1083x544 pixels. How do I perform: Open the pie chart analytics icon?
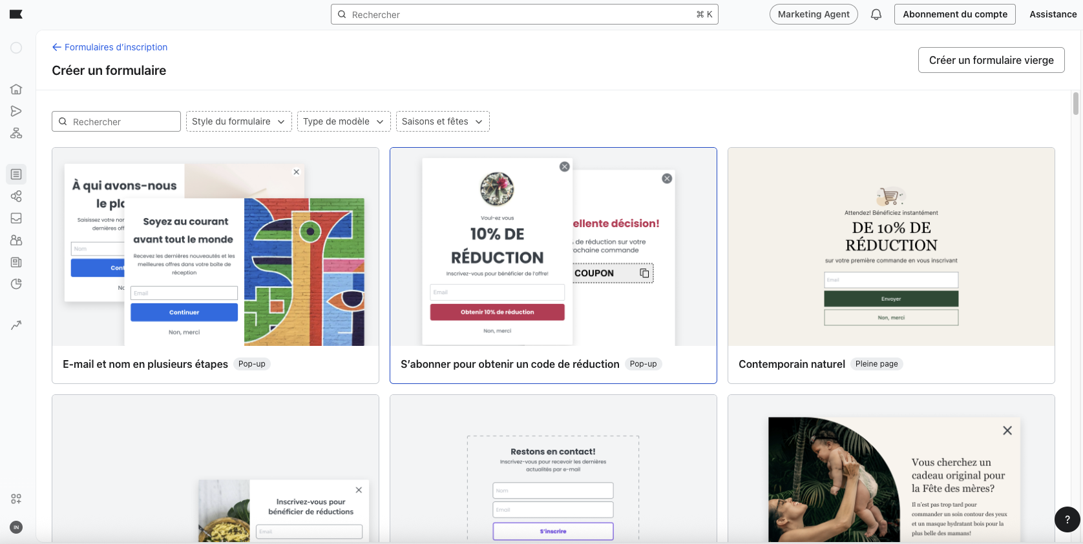(x=16, y=284)
